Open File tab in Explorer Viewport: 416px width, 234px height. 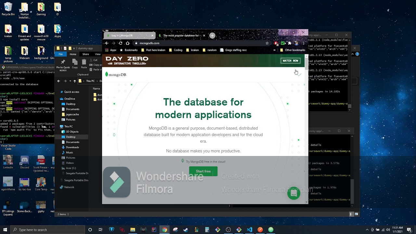point(61,54)
